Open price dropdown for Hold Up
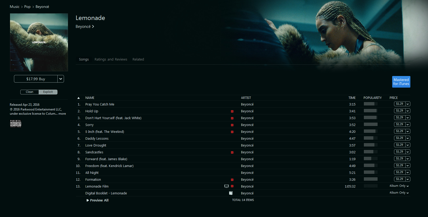This screenshot has width=428, height=217. coord(408,111)
